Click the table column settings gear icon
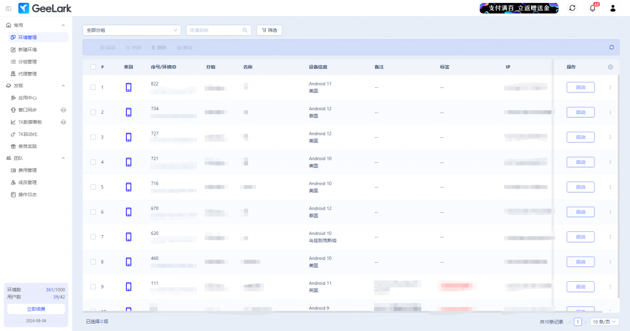 pyautogui.click(x=610, y=67)
